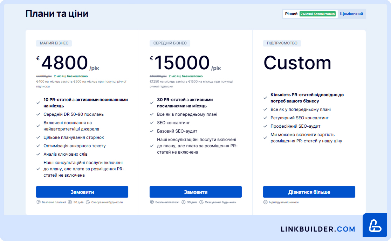Click the checkmark beside 'Базовий SEO-аудит'
Image resolution: width=391 pixels, height=241 pixels.
coord(152,131)
